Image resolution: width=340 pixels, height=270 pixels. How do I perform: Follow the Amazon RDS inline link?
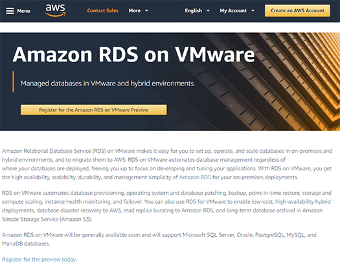point(195,177)
